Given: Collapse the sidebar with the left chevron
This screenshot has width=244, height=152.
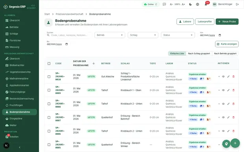Looking at the screenshot, I should 20,147.
